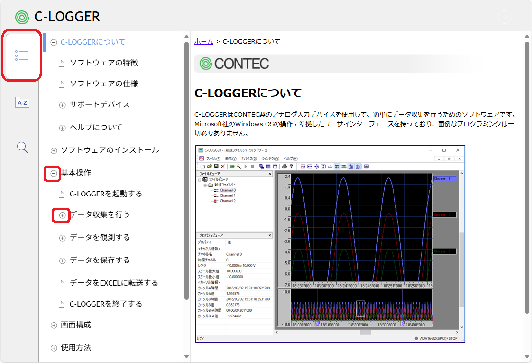The image size is (532, 363).
Task: Open the A-Z index icon
Action: coord(22,102)
